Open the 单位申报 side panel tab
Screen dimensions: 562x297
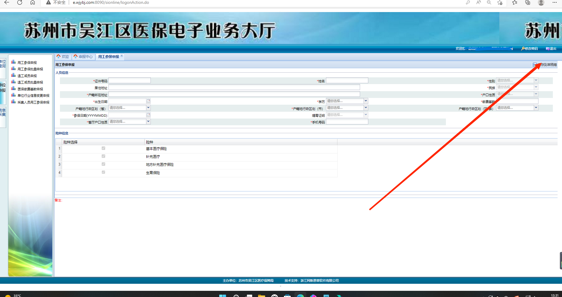3,92
